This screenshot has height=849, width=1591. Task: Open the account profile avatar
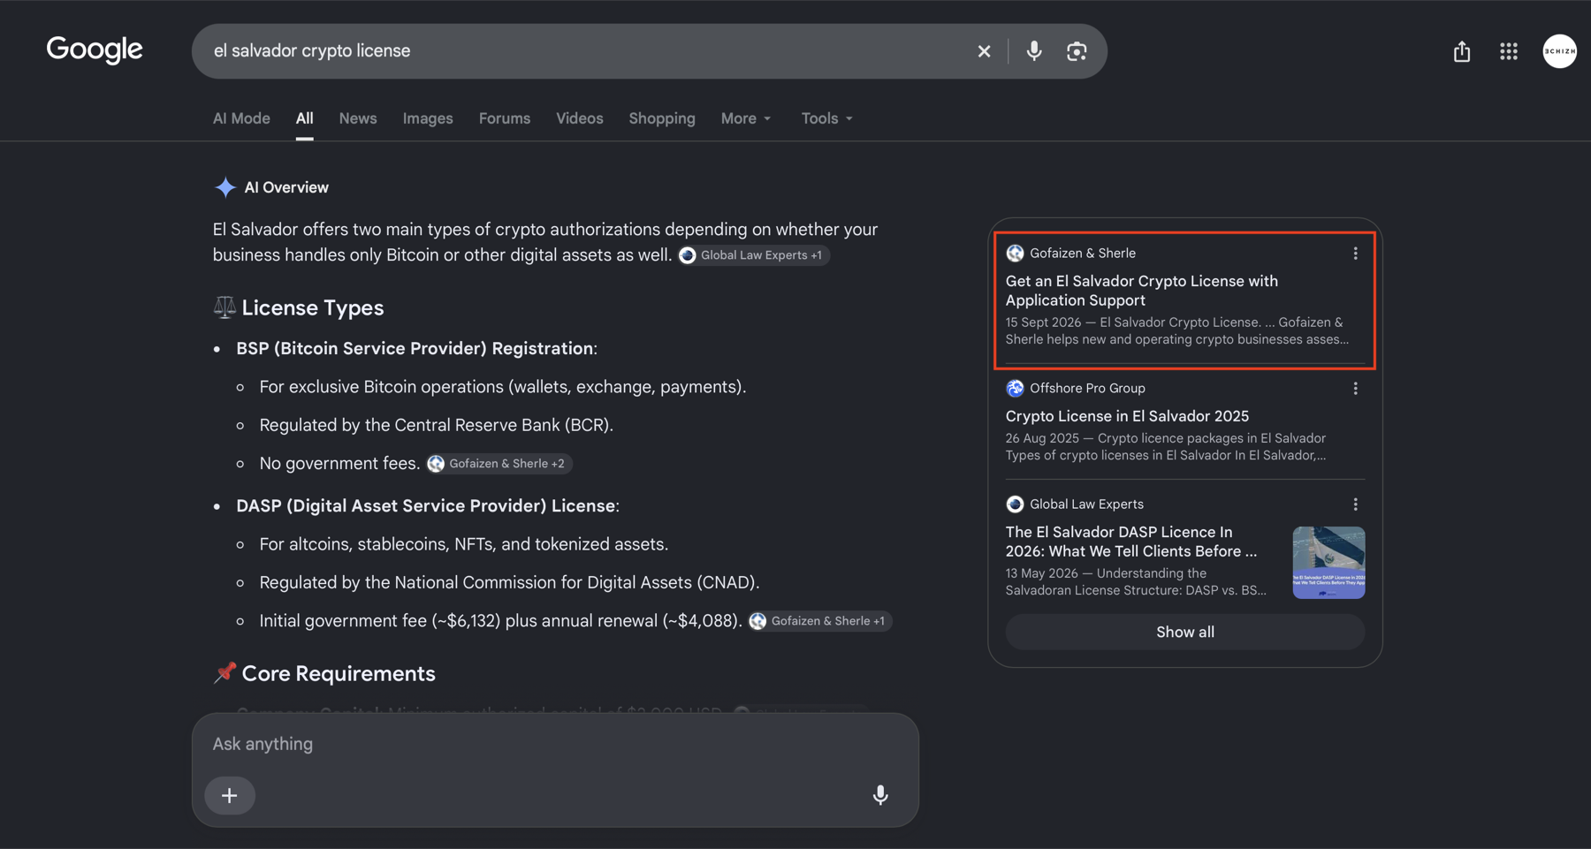click(x=1559, y=51)
